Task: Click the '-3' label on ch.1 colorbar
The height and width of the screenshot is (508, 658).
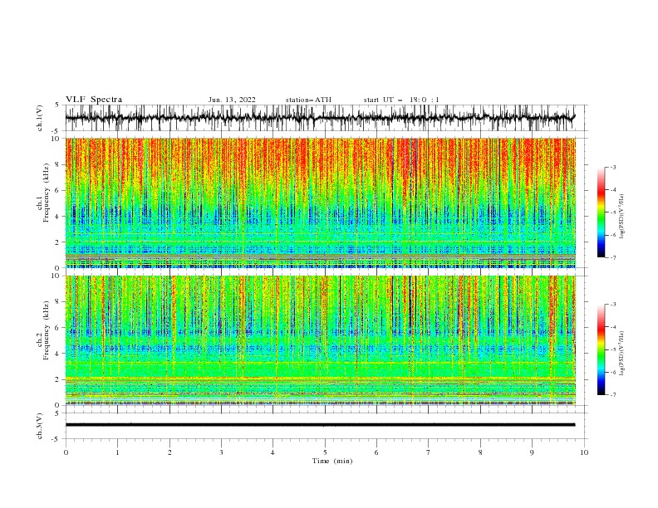Action: click(x=613, y=167)
